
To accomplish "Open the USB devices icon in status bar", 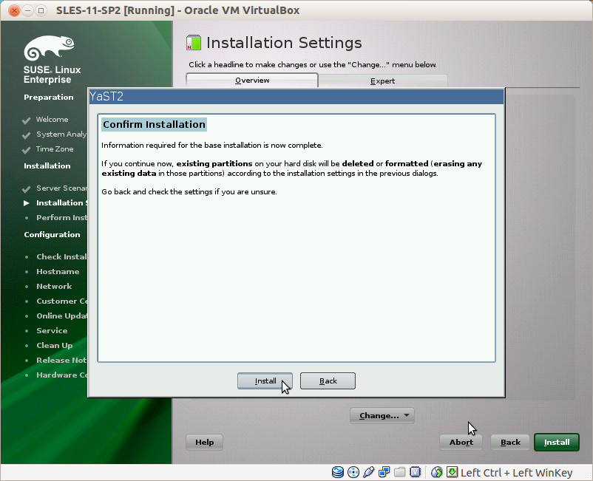I will (x=369, y=472).
